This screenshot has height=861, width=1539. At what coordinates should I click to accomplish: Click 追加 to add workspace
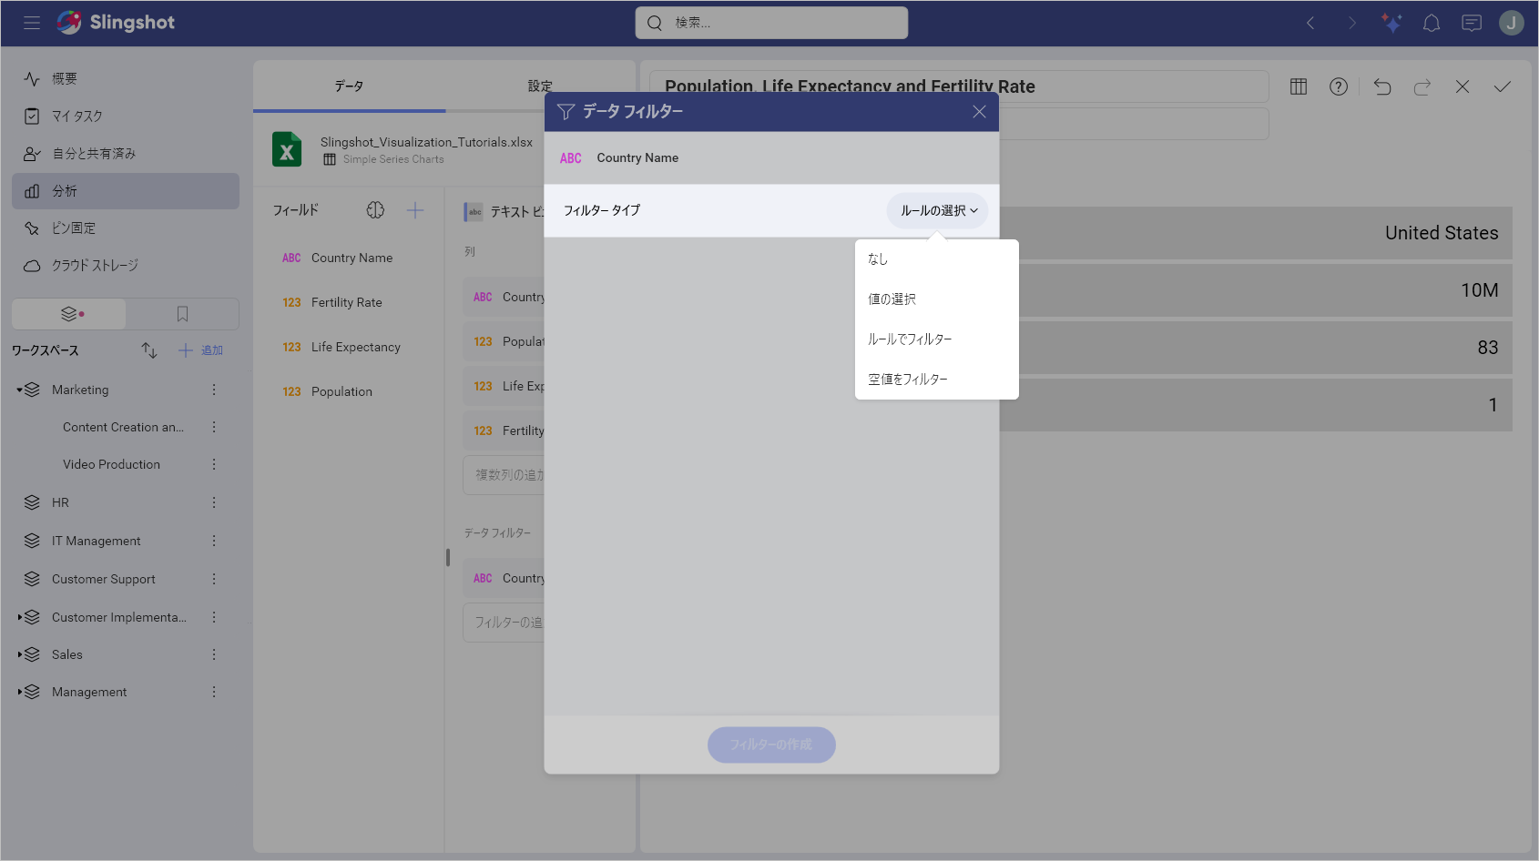pos(201,350)
